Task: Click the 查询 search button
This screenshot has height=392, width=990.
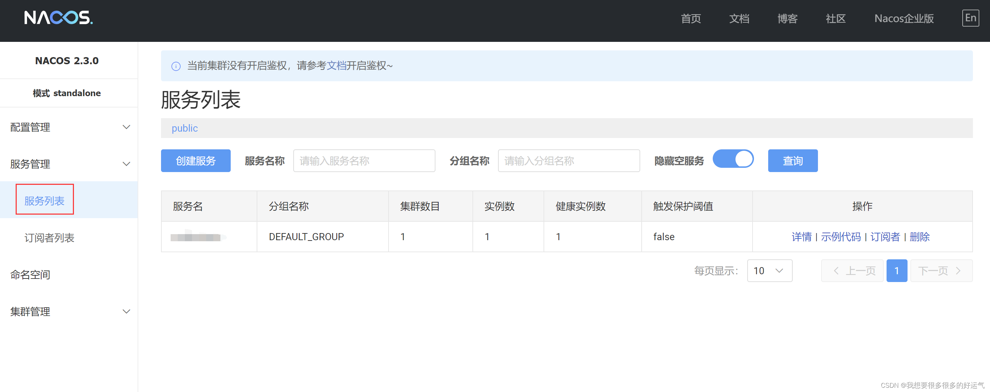Action: click(x=792, y=161)
